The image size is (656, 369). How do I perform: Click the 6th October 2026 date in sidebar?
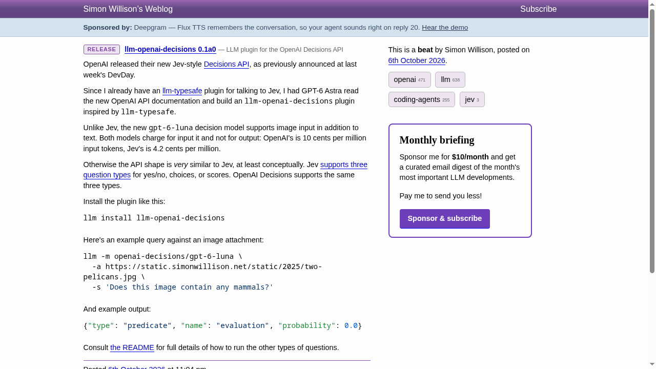pyautogui.click(x=417, y=60)
